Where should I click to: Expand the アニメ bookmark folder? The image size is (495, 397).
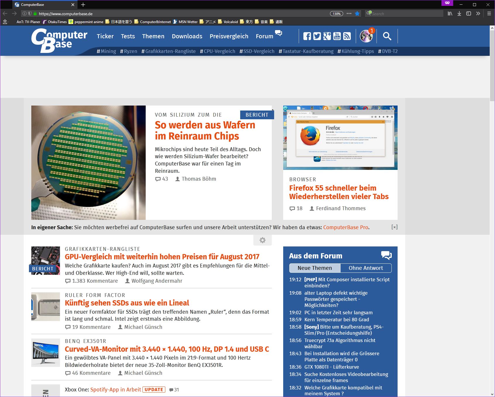pos(208,22)
